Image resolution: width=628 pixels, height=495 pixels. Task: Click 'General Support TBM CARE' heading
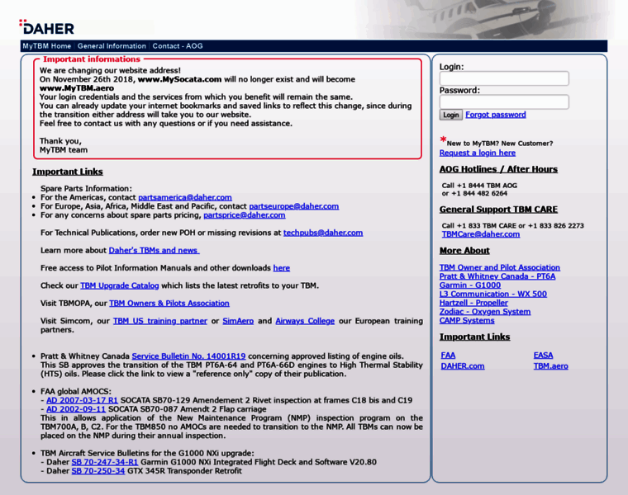[498, 210]
